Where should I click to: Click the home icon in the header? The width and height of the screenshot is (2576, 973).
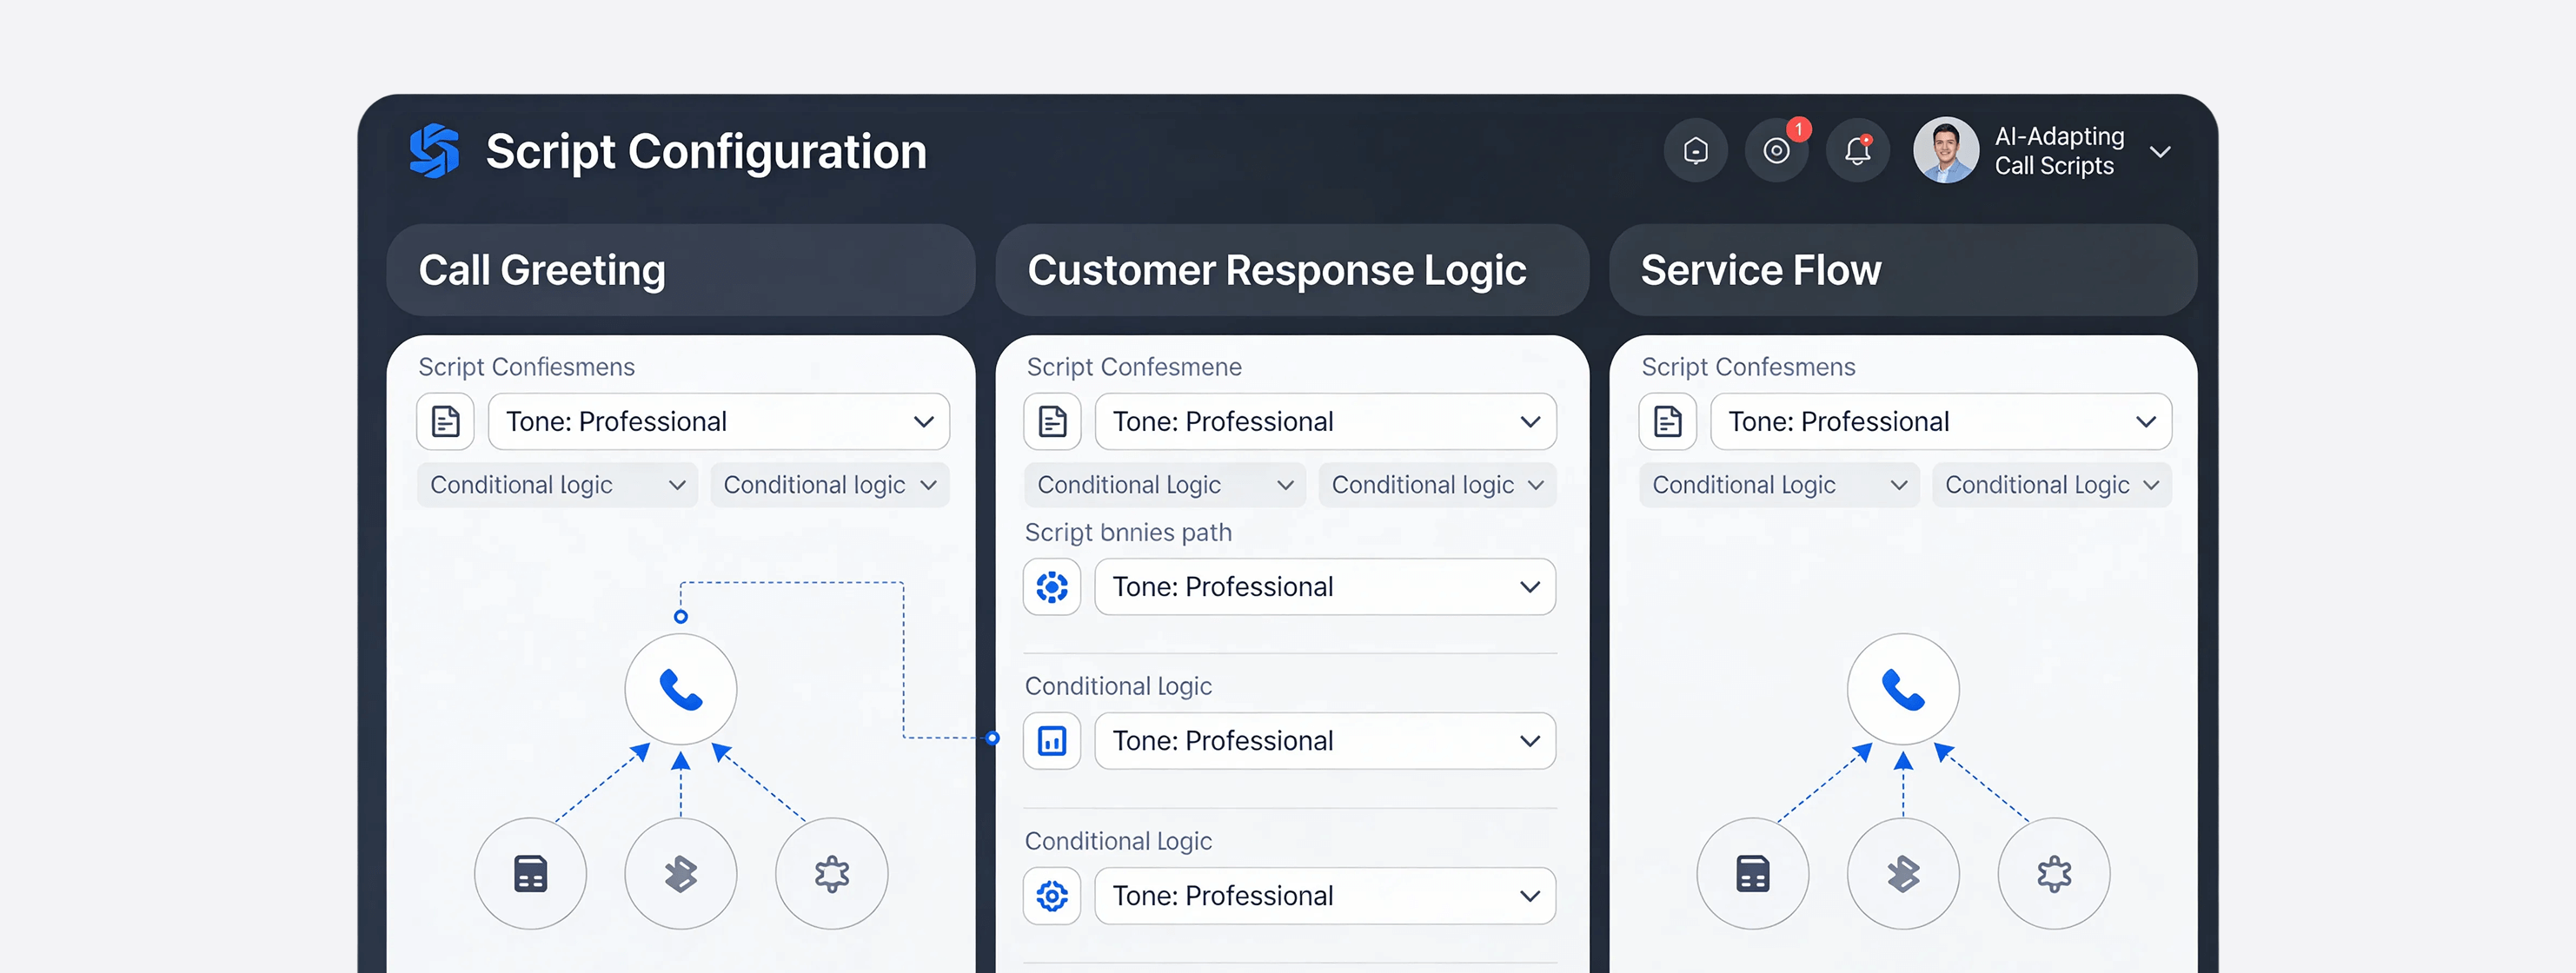pyautogui.click(x=1695, y=151)
